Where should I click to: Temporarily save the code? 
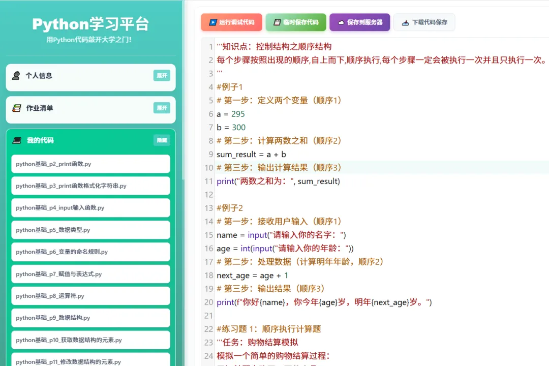(x=296, y=22)
